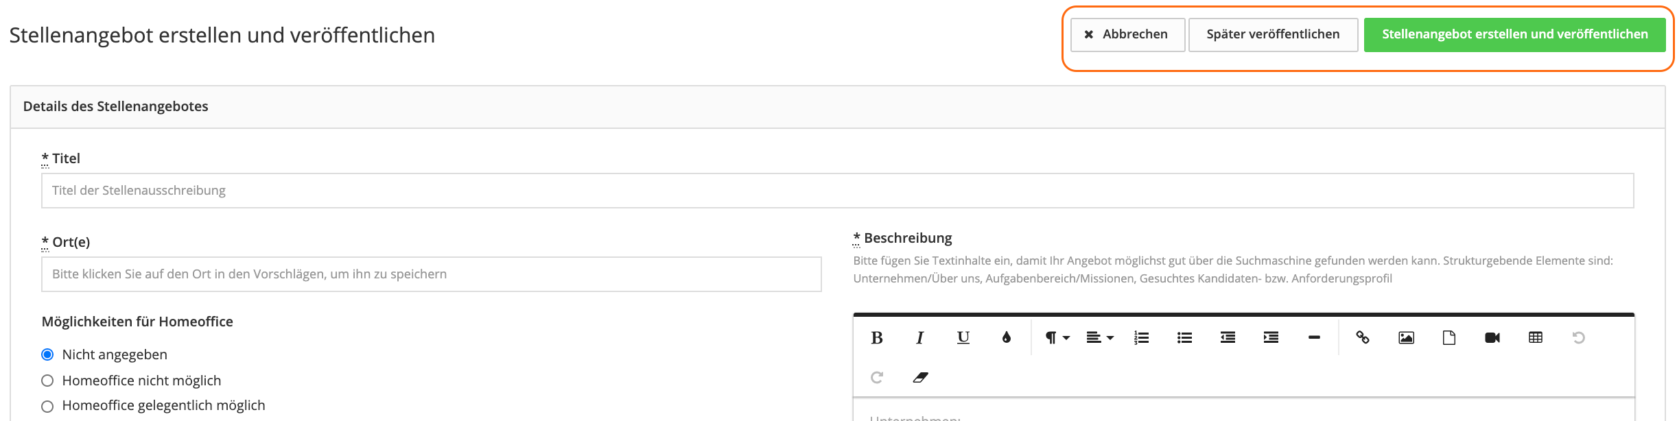Viewport: 1677px width, 421px height.
Task: Insert an ordered numbered list
Action: point(1141,337)
